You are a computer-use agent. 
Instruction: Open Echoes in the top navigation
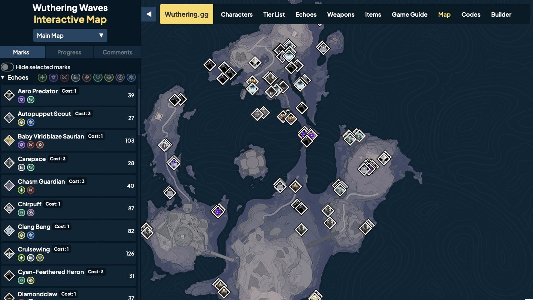[x=306, y=14]
